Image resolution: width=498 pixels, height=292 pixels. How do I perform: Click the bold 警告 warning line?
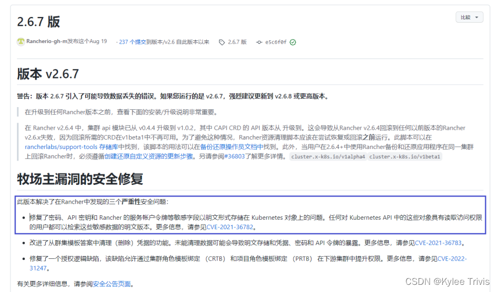[x=173, y=96]
